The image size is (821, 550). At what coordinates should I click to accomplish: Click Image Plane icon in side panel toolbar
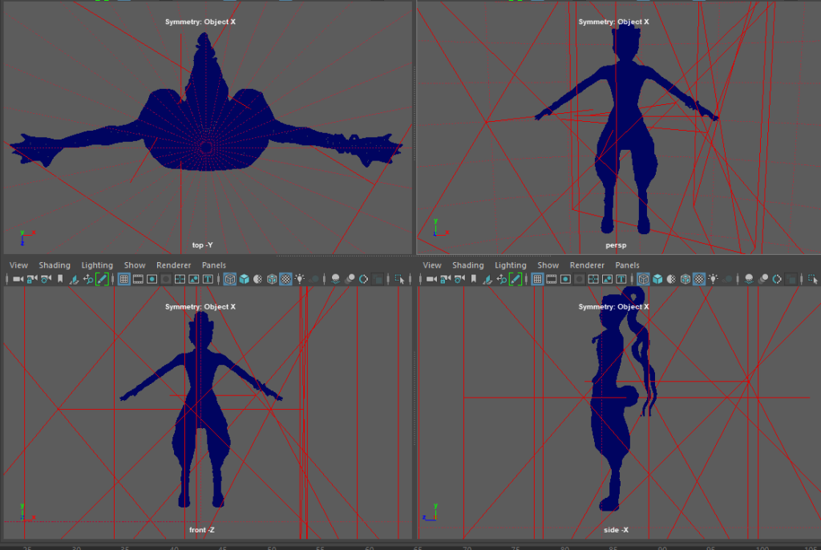pos(487,279)
